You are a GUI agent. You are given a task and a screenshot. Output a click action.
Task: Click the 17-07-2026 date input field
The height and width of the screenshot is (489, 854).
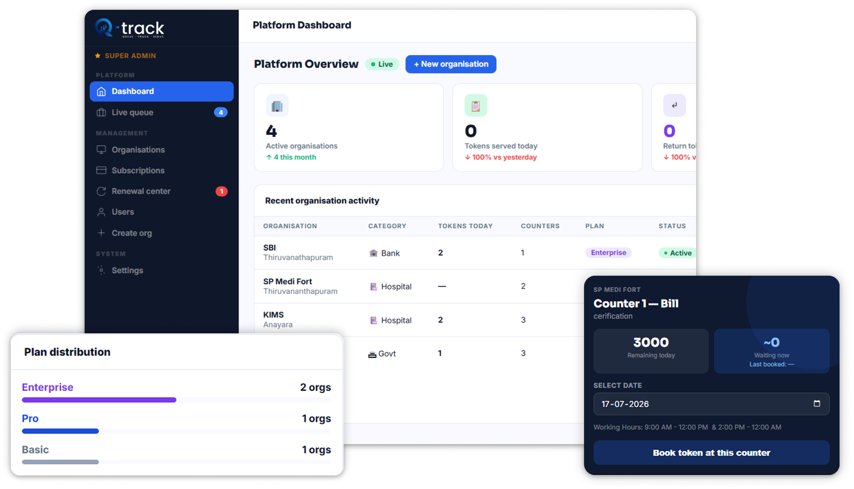tap(711, 404)
